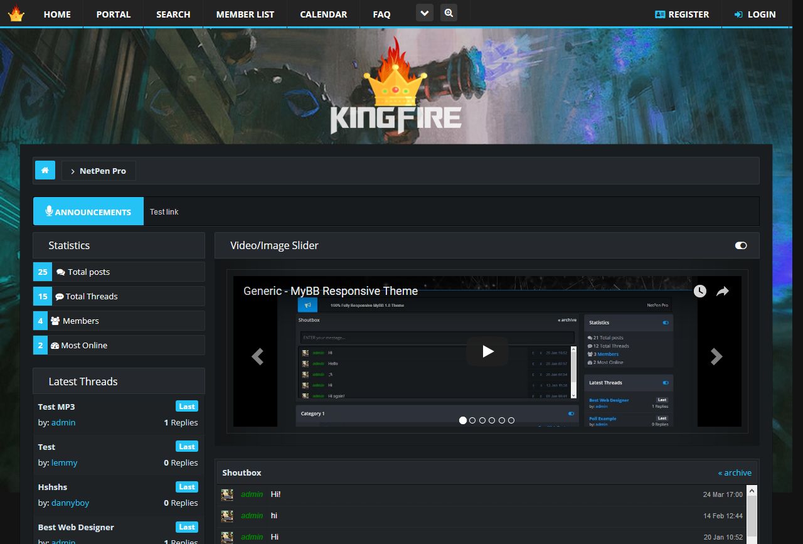Image resolution: width=803 pixels, height=544 pixels.
Task: Click admin avatar on the 'Hi!' shout
Action: [227, 494]
